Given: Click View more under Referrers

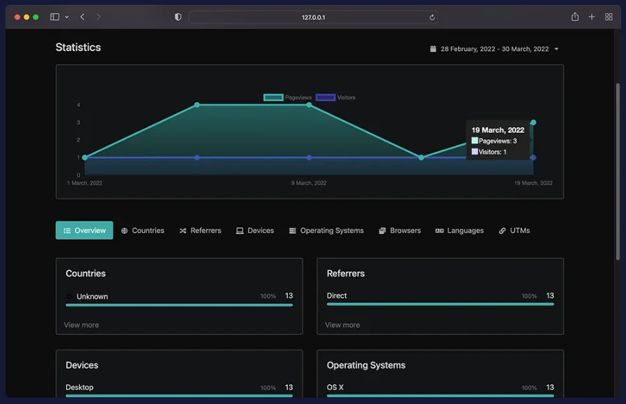Looking at the screenshot, I should pyautogui.click(x=342, y=325).
